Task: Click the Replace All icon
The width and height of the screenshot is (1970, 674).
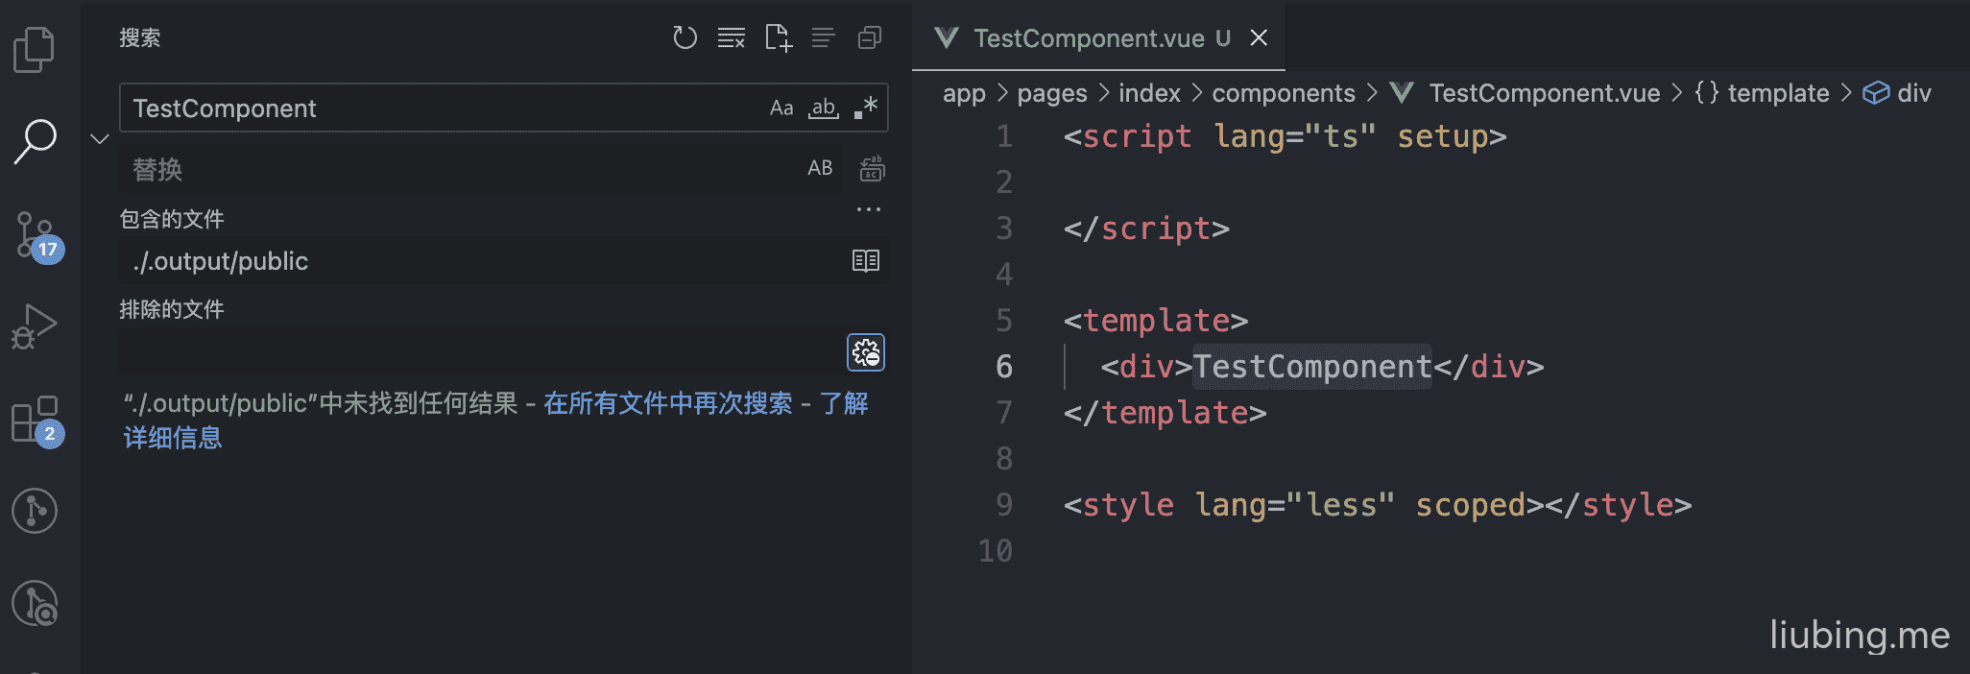Action: (x=872, y=169)
